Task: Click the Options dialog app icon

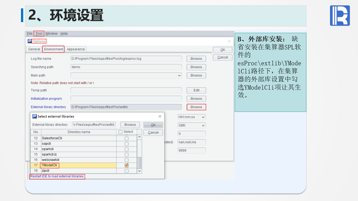Action: [x=30, y=41]
